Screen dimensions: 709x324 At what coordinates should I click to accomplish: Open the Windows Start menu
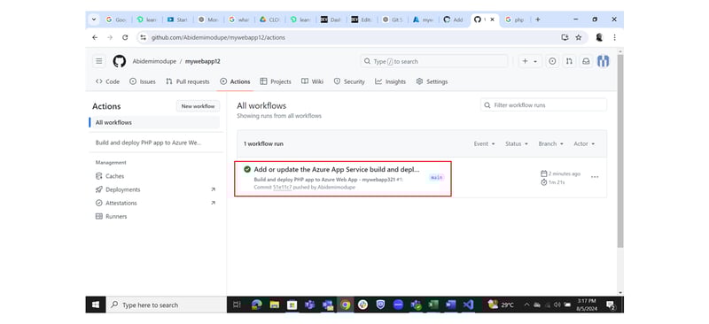click(96, 305)
